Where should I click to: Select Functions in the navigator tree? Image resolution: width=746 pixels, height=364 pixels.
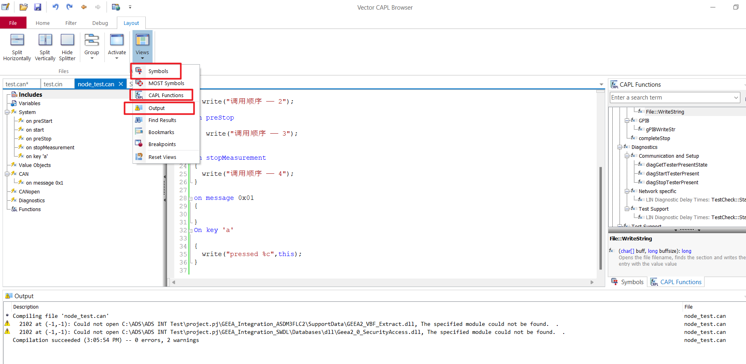coord(30,209)
